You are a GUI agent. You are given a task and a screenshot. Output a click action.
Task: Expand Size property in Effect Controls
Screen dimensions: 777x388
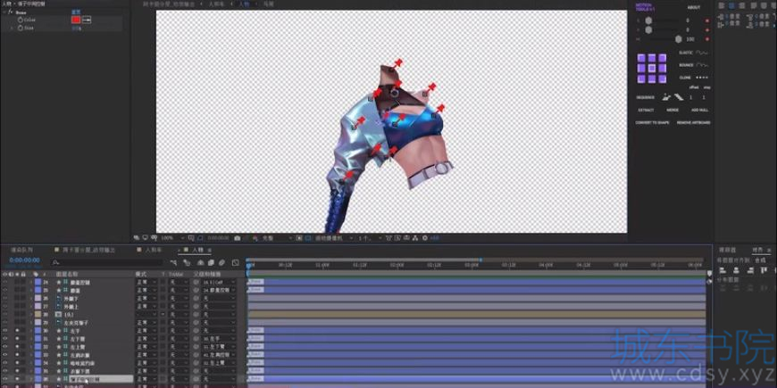point(12,29)
